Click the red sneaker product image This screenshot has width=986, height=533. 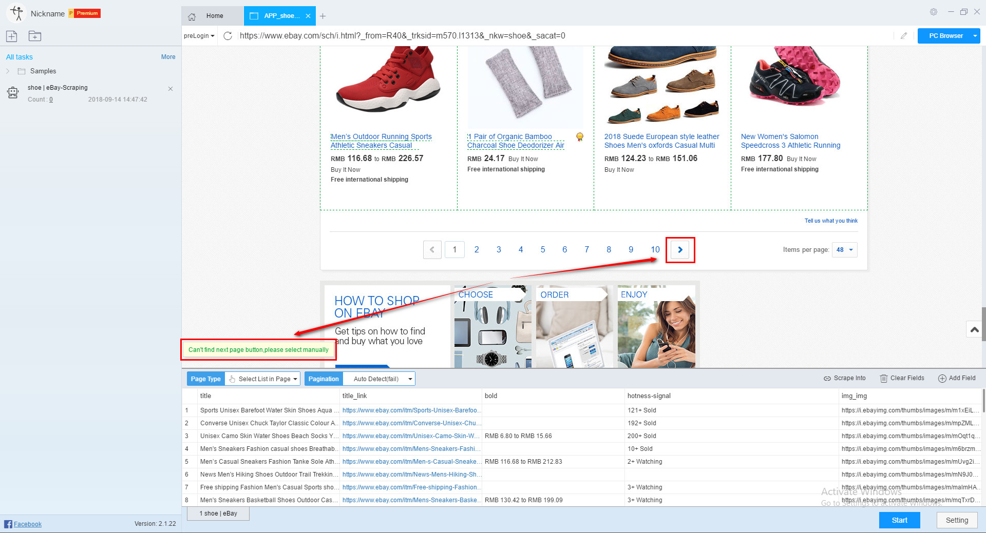point(388,80)
